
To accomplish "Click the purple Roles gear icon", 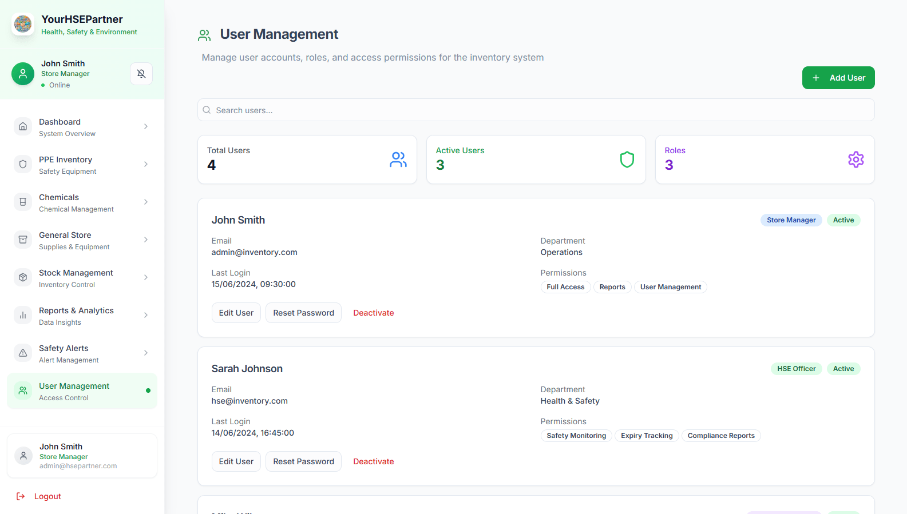I will click(x=855, y=160).
